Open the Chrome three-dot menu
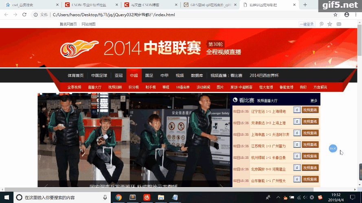The image size is (362, 203). click(356, 15)
